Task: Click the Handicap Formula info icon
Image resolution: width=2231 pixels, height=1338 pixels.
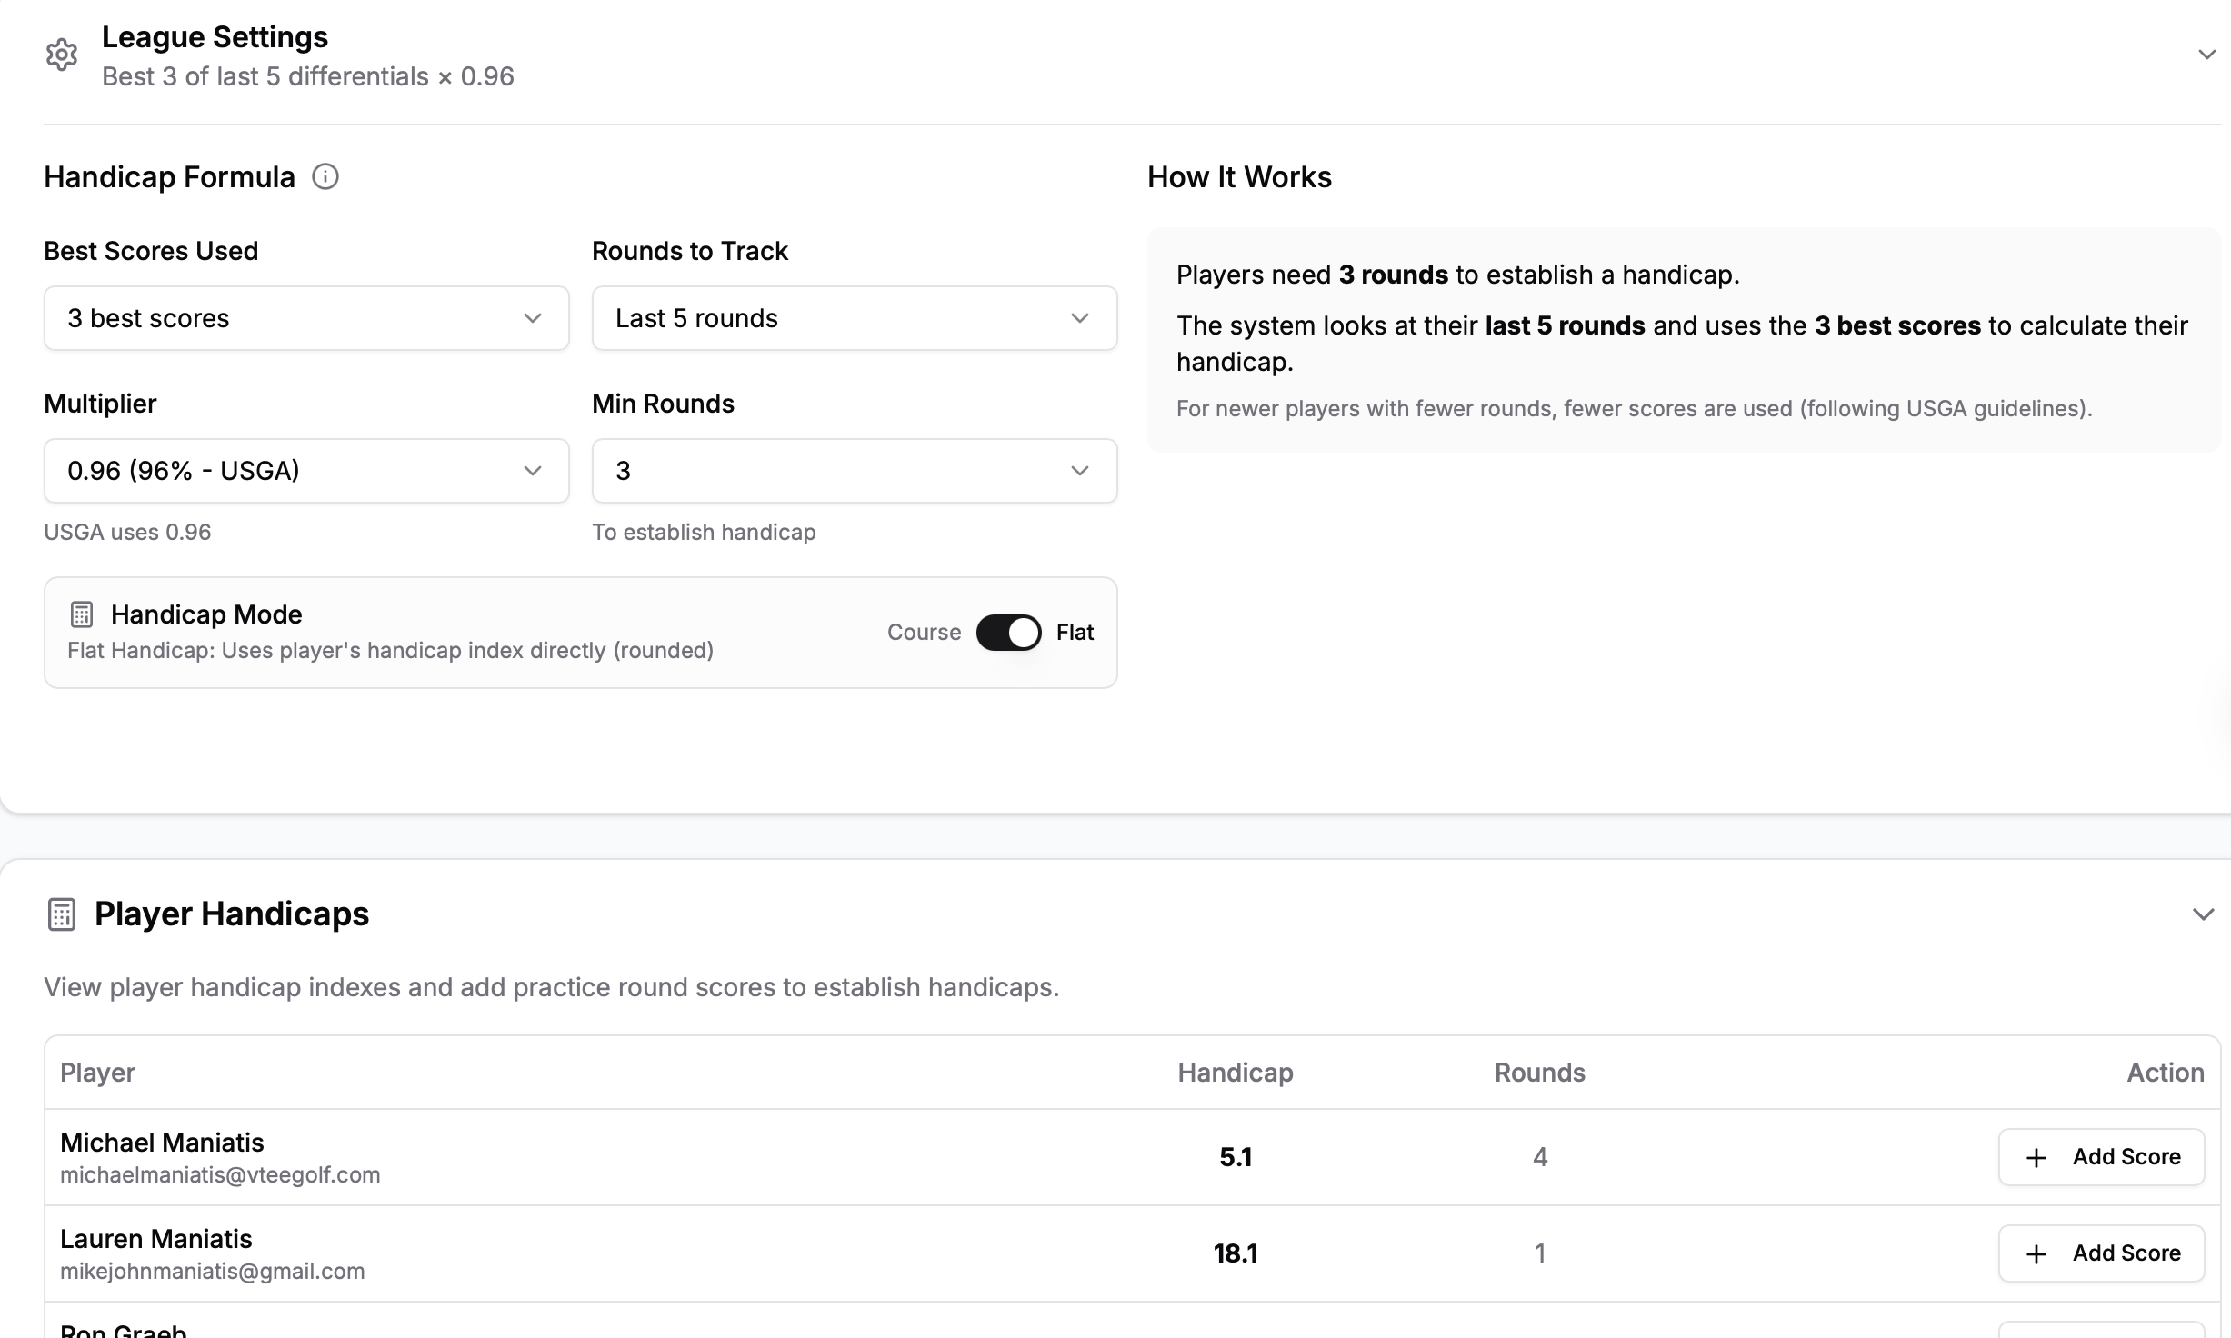Action: click(x=325, y=176)
